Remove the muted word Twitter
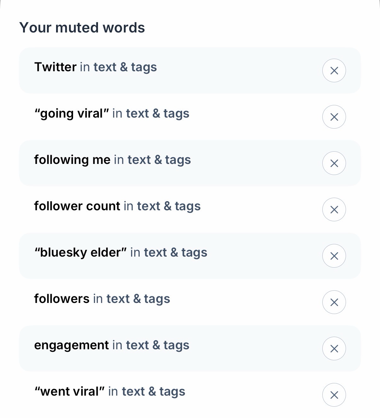The width and height of the screenshot is (380, 418). pyautogui.click(x=334, y=71)
